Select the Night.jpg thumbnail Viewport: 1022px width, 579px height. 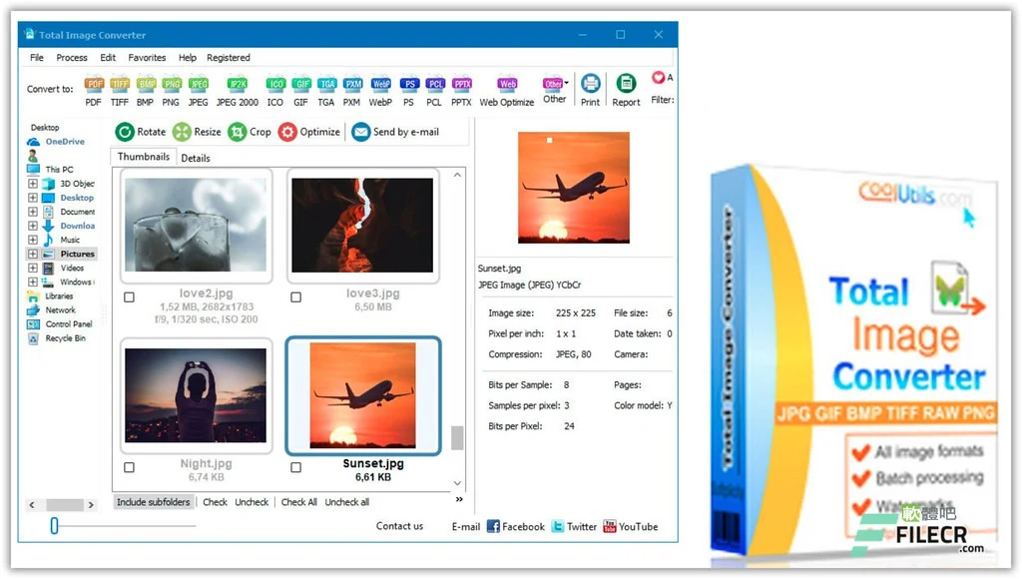click(196, 395)
